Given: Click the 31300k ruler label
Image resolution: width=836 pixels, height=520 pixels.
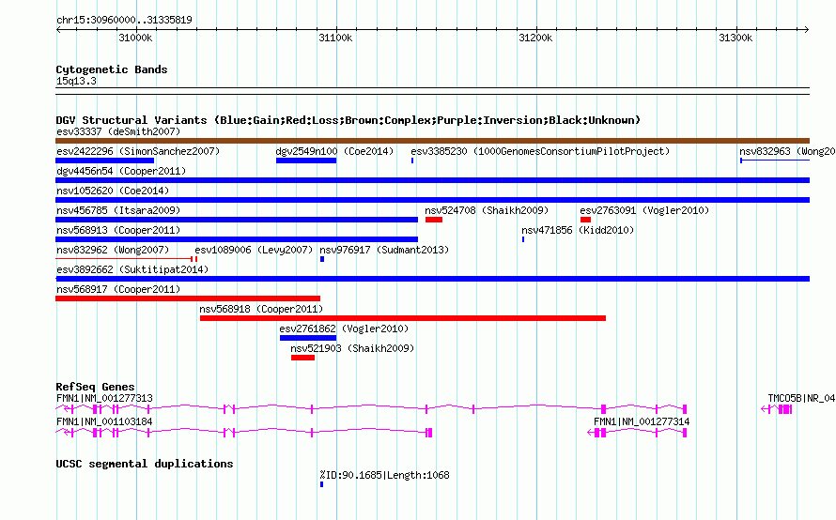Looking at the screenshot, I should (x=735, y=38).
